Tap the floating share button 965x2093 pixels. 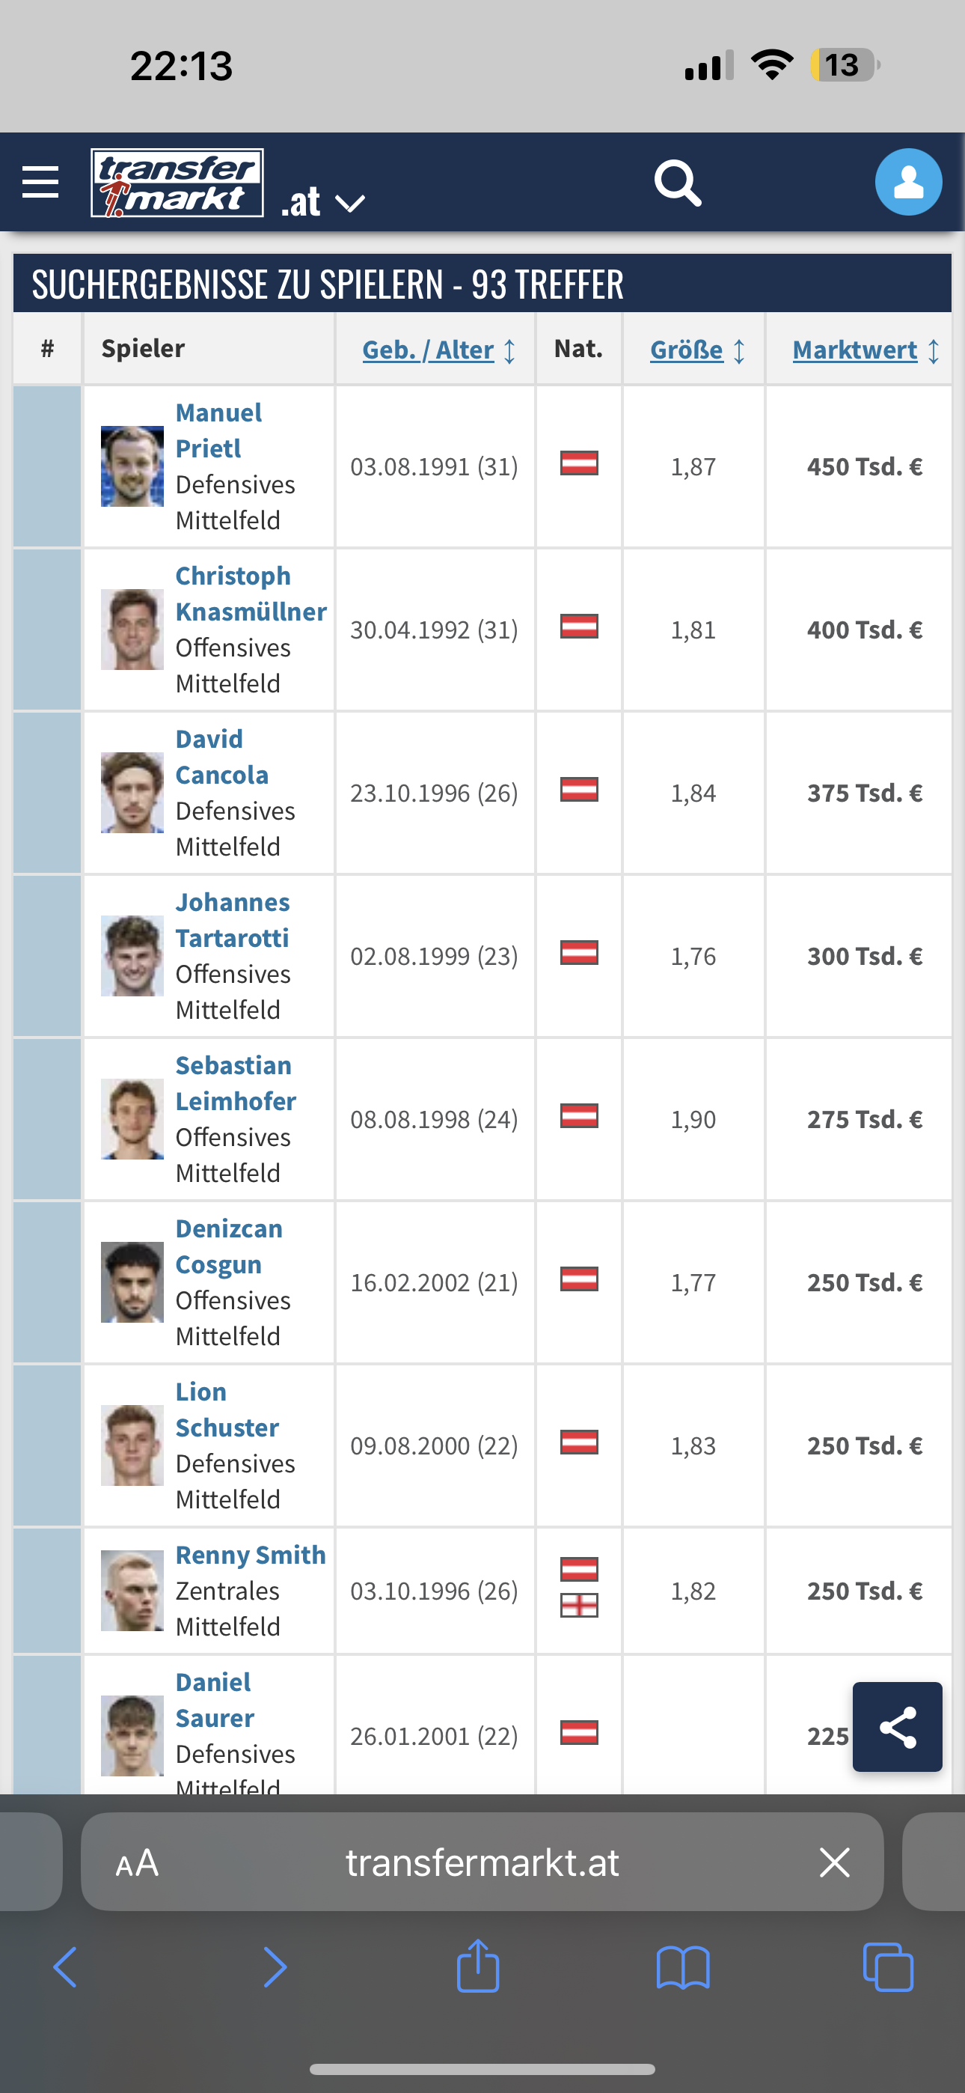[897, 1726]
